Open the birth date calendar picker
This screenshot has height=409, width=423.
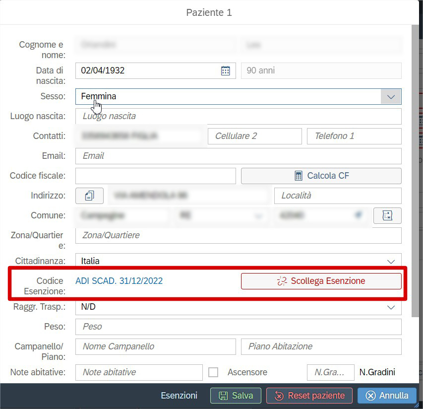click(226, 70)
